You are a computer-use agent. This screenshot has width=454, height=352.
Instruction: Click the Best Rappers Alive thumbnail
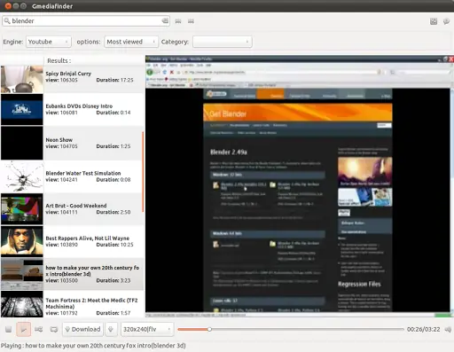(22, 241)
